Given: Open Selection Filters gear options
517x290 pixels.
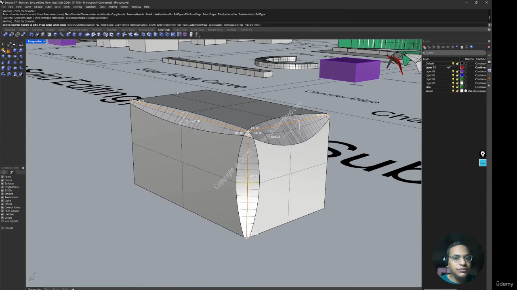Looking at the screenshot, I should click(x=23, y=168).
